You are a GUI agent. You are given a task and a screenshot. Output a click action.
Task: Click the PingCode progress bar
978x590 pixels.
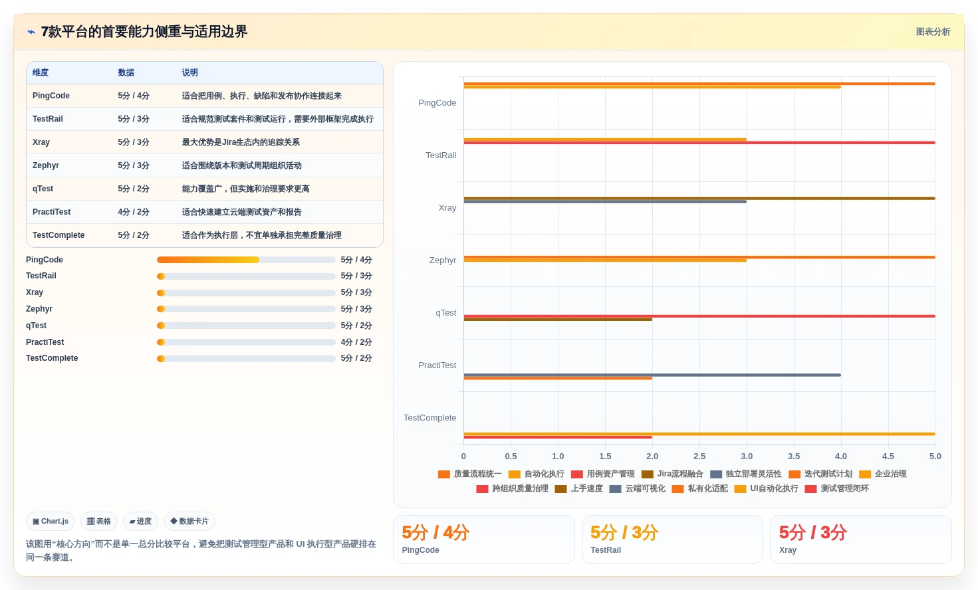[246, 260]
